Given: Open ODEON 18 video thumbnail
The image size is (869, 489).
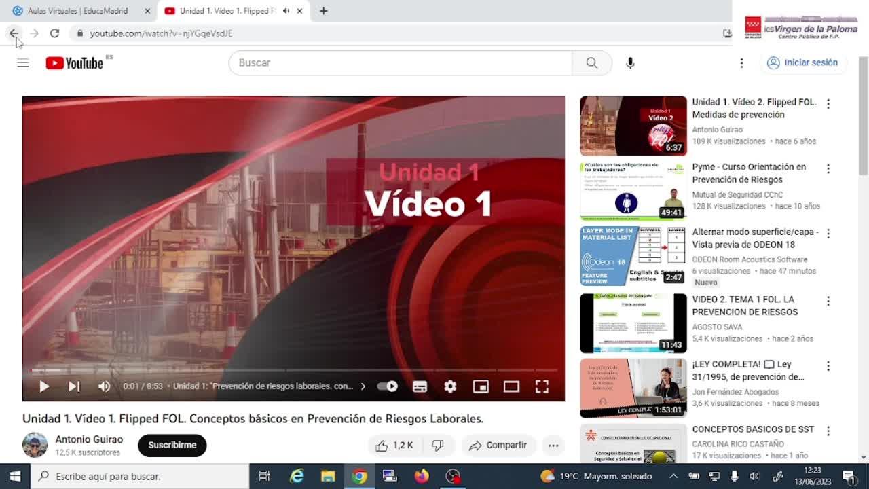Looking at the screenshot, I should [x=633, y=256].
